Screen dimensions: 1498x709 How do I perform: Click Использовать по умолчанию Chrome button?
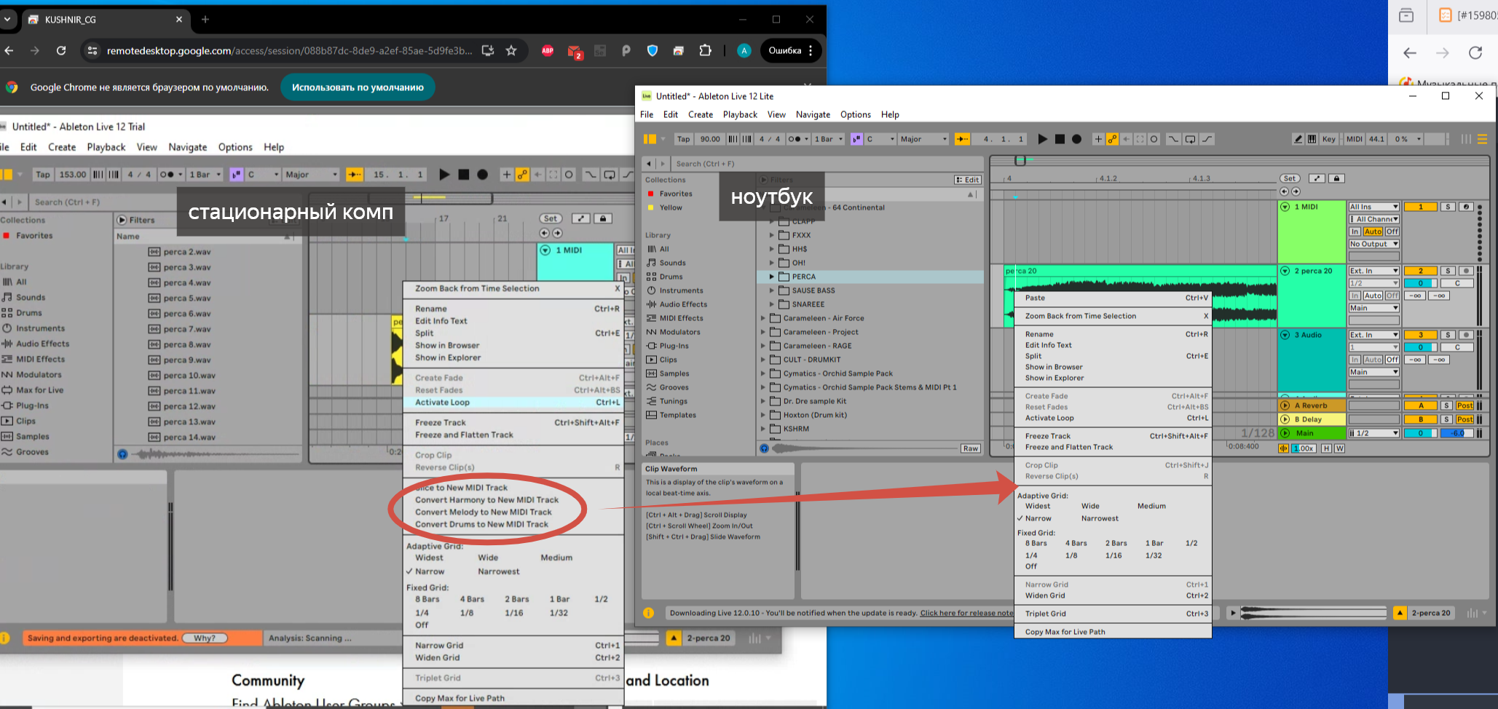pyautogui.click(x=358, y=87)
